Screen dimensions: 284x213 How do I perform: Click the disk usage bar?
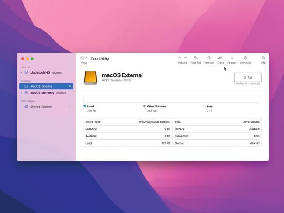[172, 99]
